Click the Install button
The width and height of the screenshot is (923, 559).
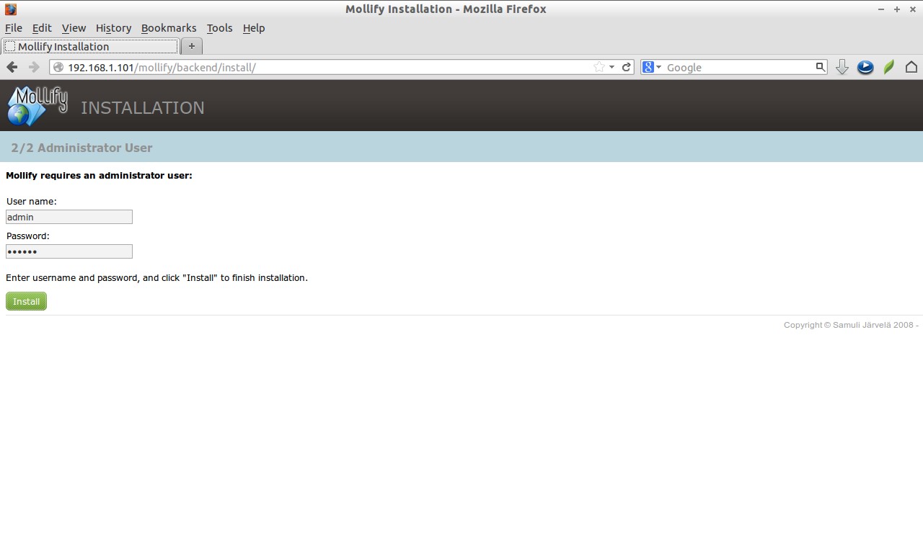point(26,301)
